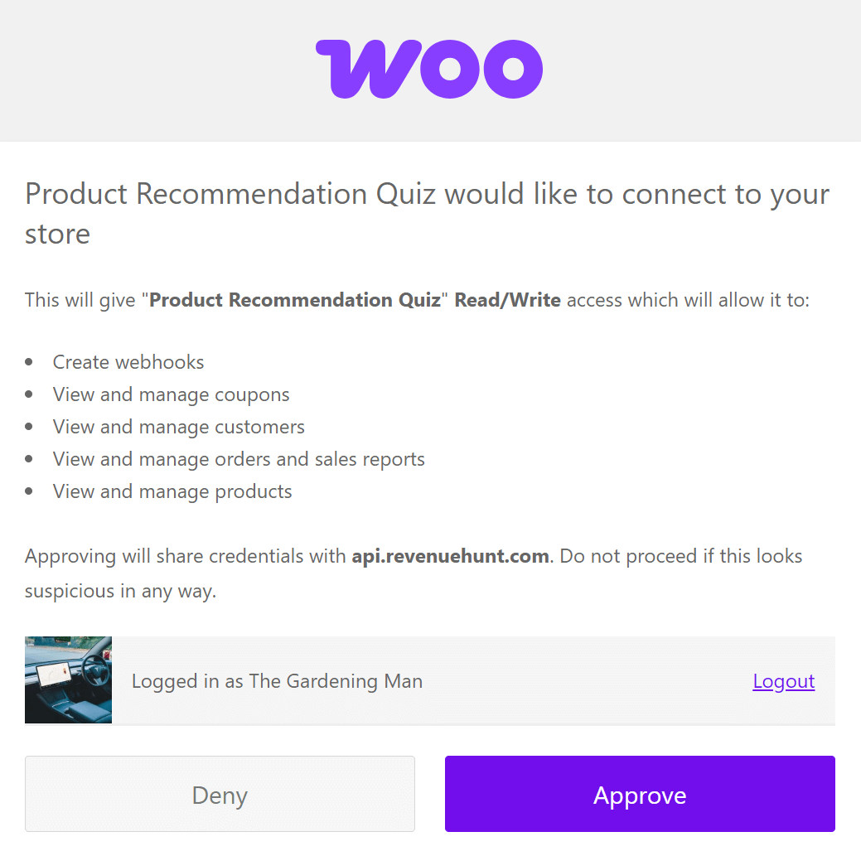The width and height of the screenshot is (861, 856).
Task: Select the View and manage coupons list item
Action: click(x=171, y=394)
